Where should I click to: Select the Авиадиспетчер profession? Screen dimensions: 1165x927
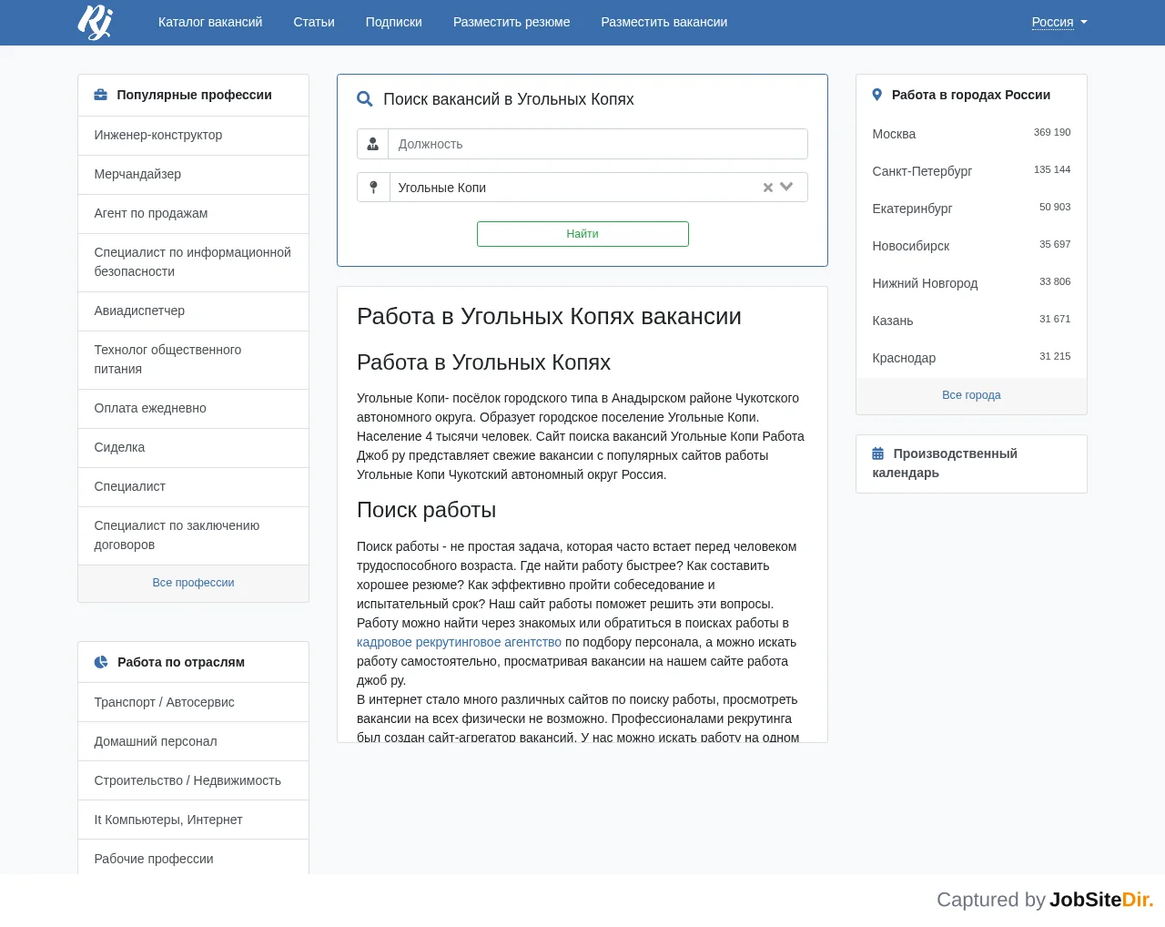point(193,311)
